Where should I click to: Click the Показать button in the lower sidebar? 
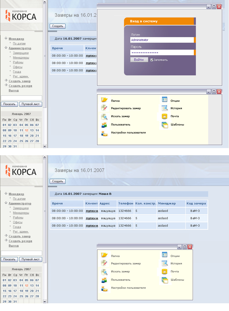click(9, 260)
